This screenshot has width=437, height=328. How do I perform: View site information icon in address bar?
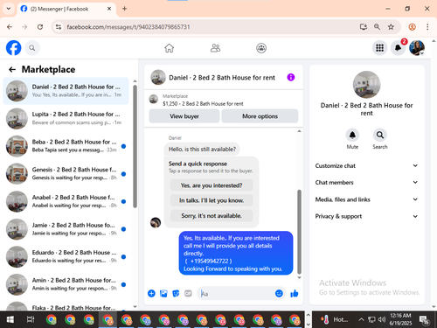59,27
